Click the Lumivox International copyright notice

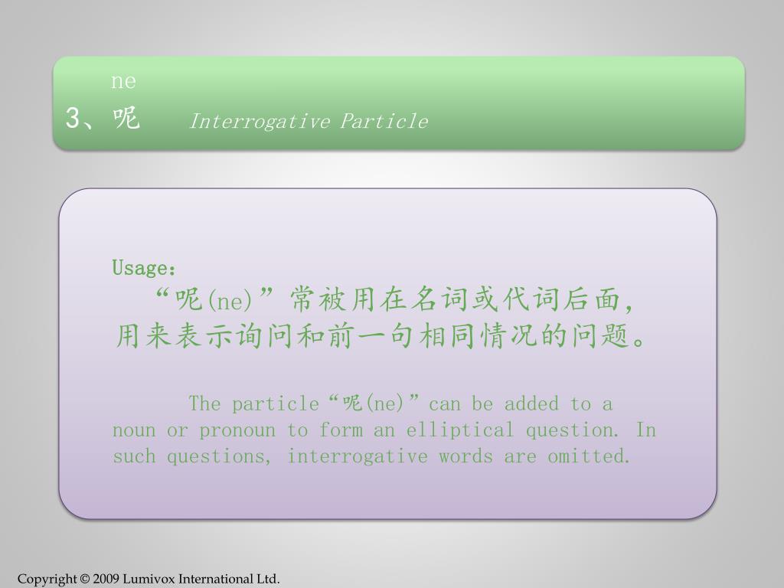click(x=149, y=579)
